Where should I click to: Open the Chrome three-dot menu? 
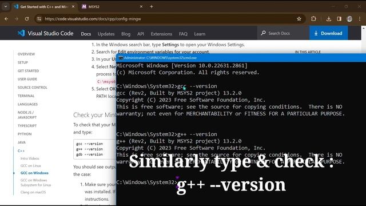coord(360,19)
